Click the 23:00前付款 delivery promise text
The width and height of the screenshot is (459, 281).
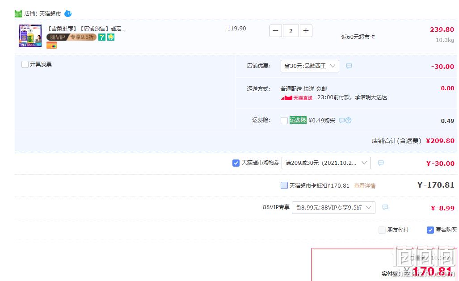tap(352, 97)
